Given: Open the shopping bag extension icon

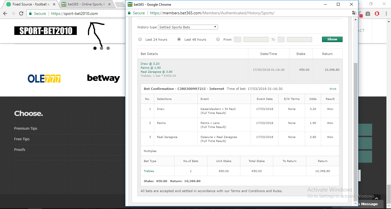Looking at the screenshot, I should (368, 13).
